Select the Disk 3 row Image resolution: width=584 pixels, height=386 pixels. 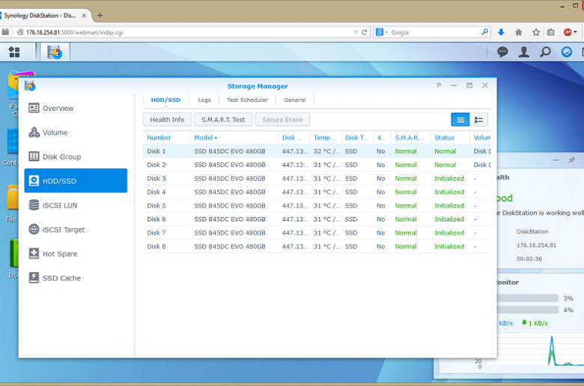point(317,179)
